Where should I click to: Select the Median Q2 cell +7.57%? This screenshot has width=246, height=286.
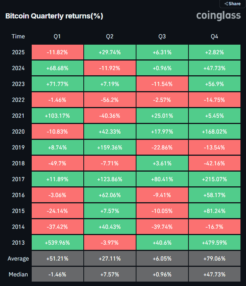110,275
